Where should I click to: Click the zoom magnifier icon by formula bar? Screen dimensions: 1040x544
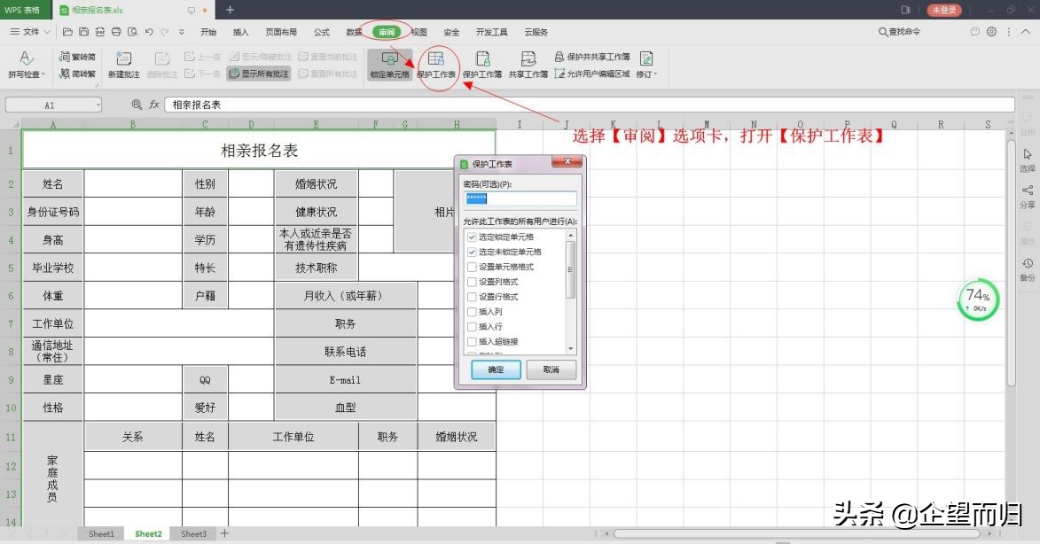click(137, 105)
